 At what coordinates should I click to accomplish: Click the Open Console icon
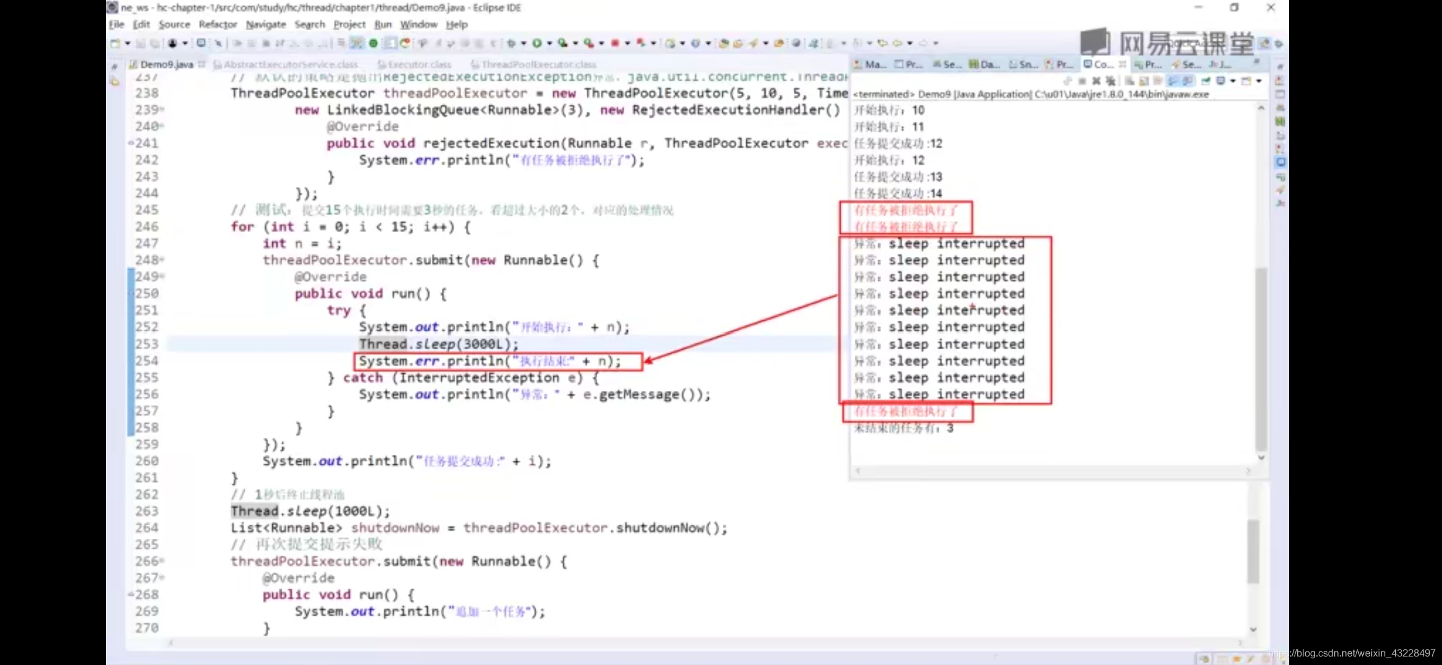click(x=1246, y=81)
